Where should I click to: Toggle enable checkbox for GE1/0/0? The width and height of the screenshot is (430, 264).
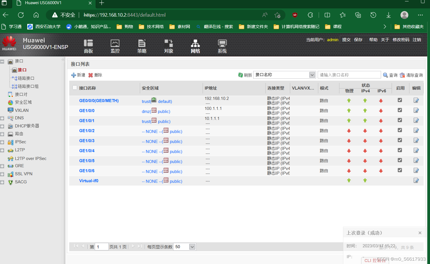pyautogui.click(x=400, y=110)
